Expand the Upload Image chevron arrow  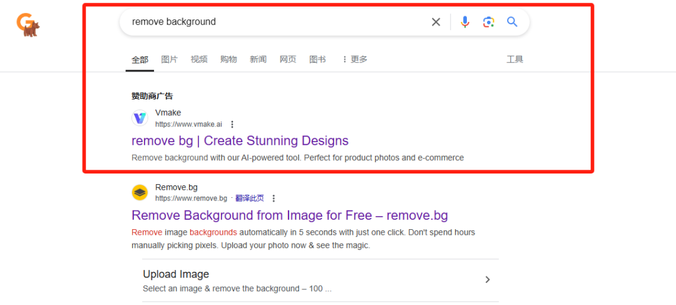[488, 279]
